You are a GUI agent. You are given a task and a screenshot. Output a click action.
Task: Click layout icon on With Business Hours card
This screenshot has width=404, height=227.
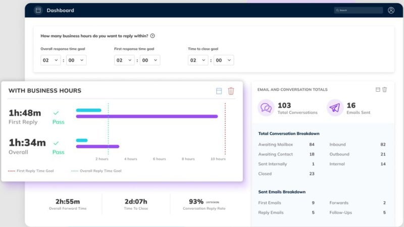[219, 91]
